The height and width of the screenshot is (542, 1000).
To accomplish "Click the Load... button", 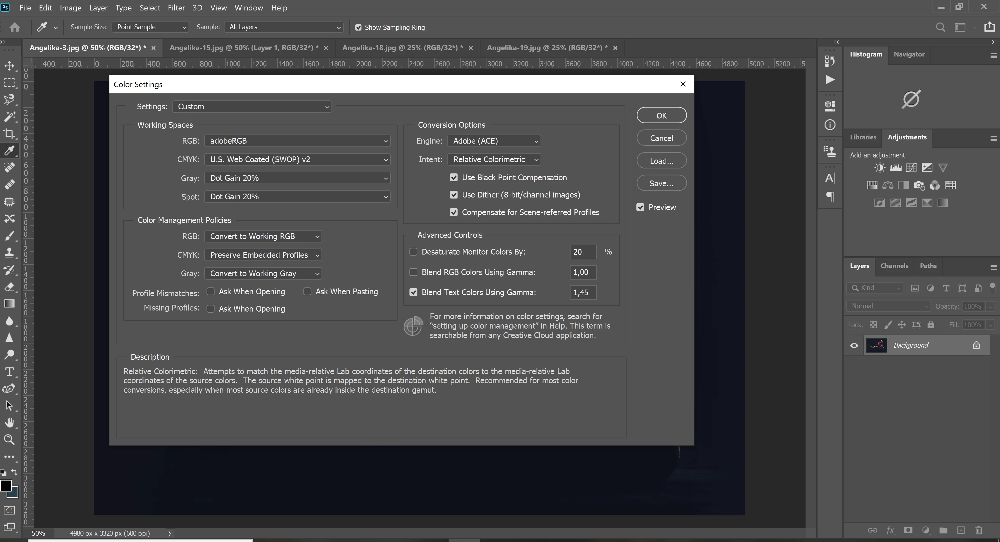I will [x=661, y=161].
